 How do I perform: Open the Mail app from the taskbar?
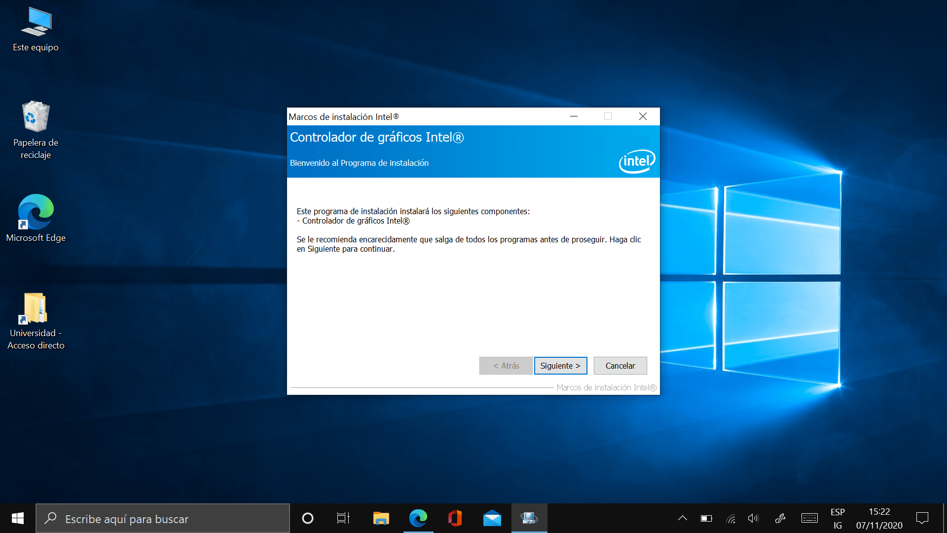(492, 518)
